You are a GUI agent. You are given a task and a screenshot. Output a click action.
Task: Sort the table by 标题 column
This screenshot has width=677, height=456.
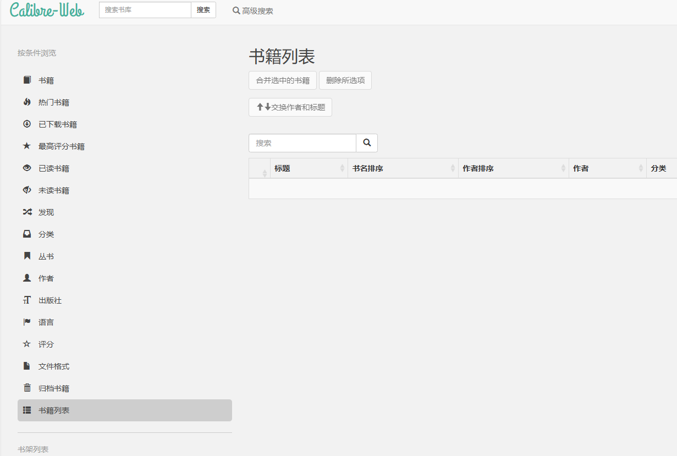click(x=309, y=168)
